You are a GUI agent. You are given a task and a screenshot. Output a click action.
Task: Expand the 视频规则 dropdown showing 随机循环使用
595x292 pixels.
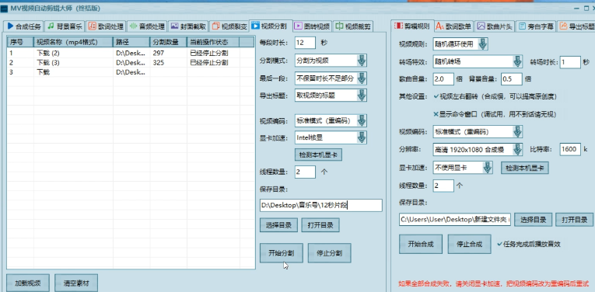[483, 44]
